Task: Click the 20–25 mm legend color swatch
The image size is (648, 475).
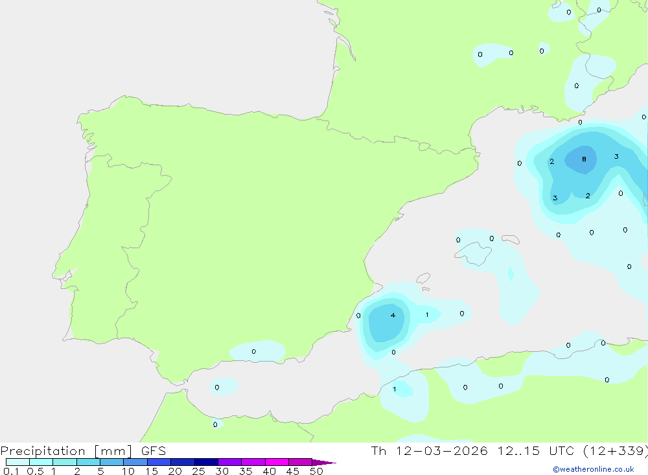Action: click(183, 462)
